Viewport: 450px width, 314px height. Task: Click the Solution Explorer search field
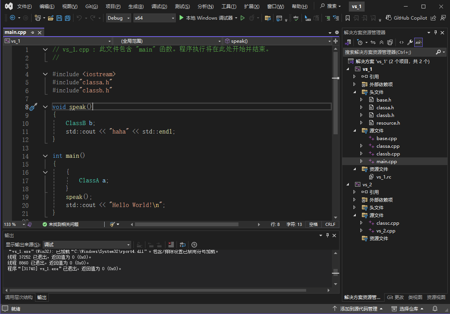pyautogui.click(x=395, y=52)
